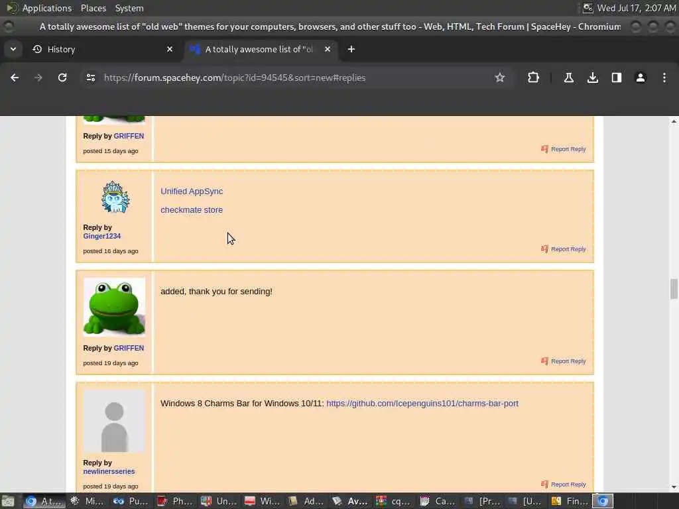
Task: Switch to the 'Fin...' taskbar window
Action: click(568, 501)
